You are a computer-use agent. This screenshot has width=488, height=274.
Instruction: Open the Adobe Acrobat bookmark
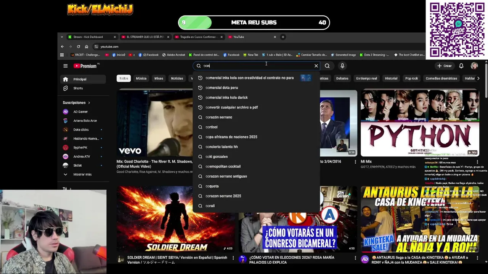pyautogui.click(x=173, y=55)
